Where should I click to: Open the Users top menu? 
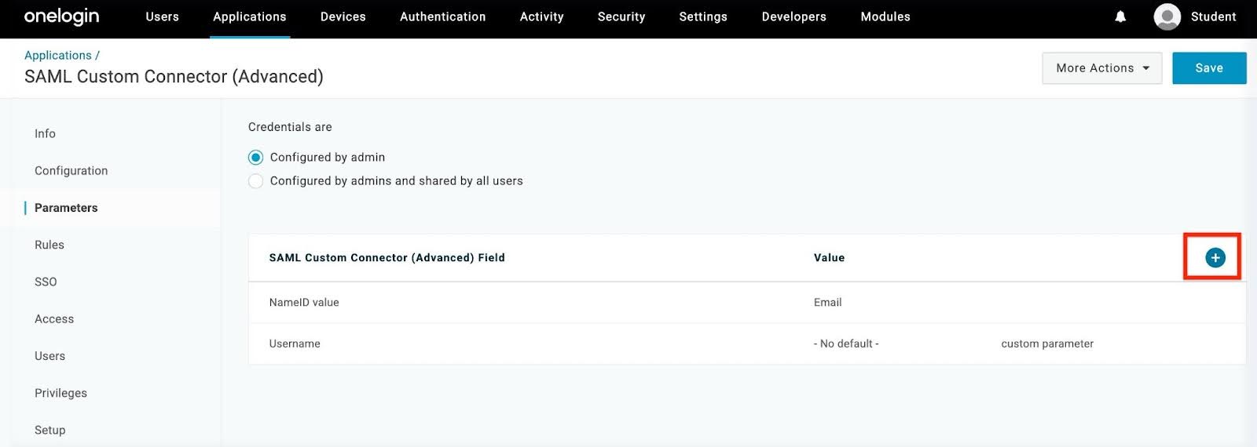pyautogui.click(x=162, y=16)
